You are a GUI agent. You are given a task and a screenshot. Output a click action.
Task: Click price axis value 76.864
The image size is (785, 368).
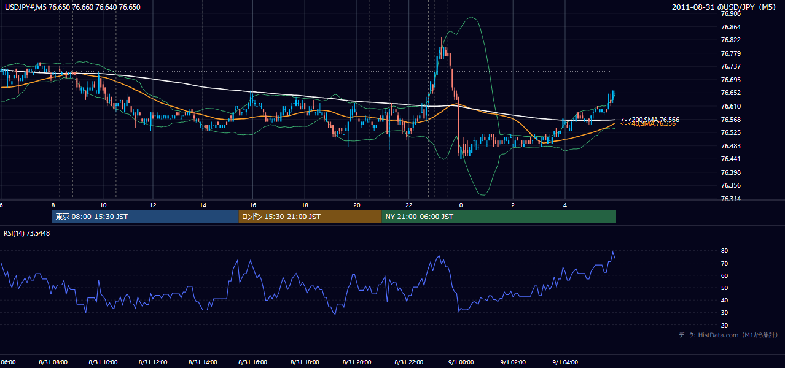coord(731,27)
